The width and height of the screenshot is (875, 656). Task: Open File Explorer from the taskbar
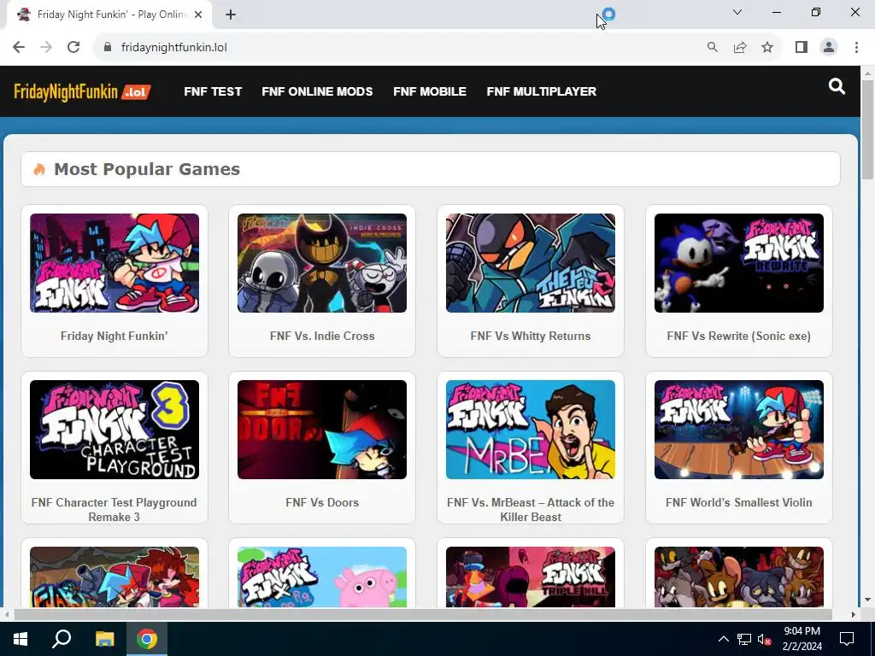pyautogui.click(x=104, y=639)
